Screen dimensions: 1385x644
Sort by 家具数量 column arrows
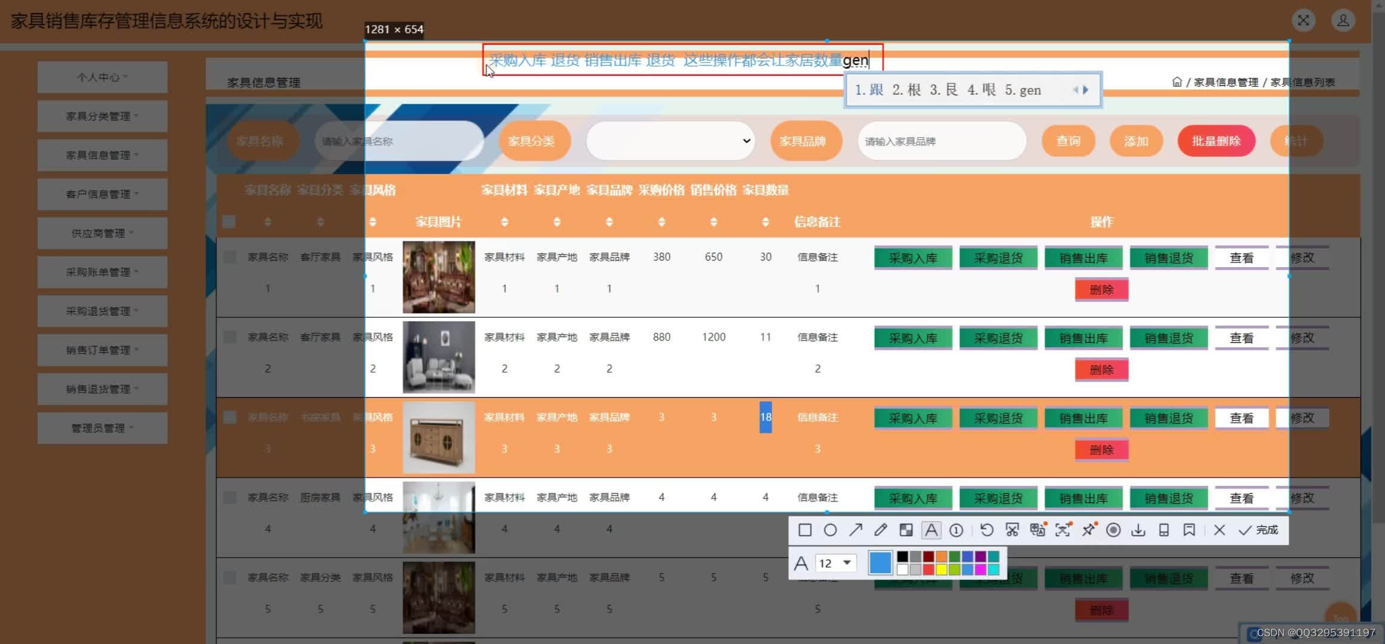click(x=765, y=222)
